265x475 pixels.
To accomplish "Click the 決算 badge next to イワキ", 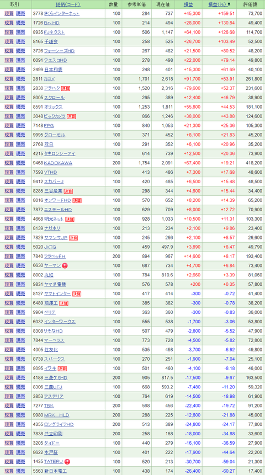I will coord(62,369).
